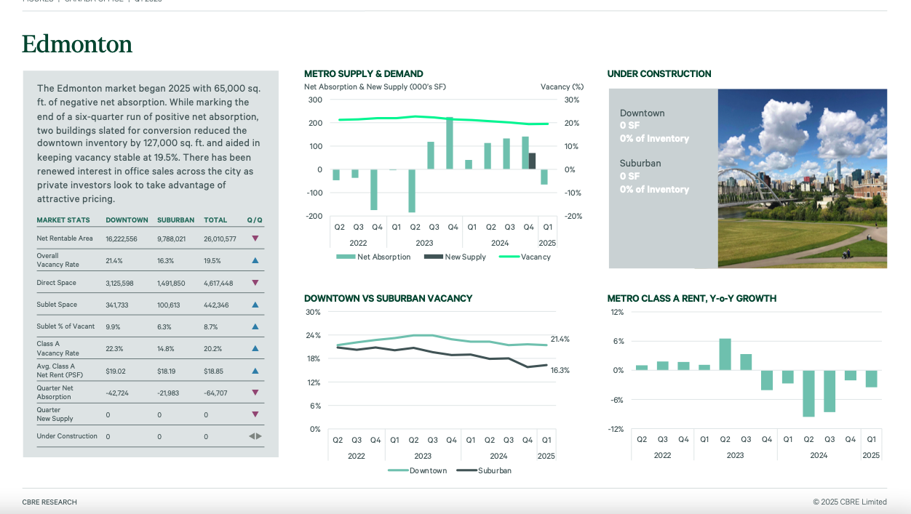
Task: Click the Metro Supply & Demand heading
Action: coord(363,73)
